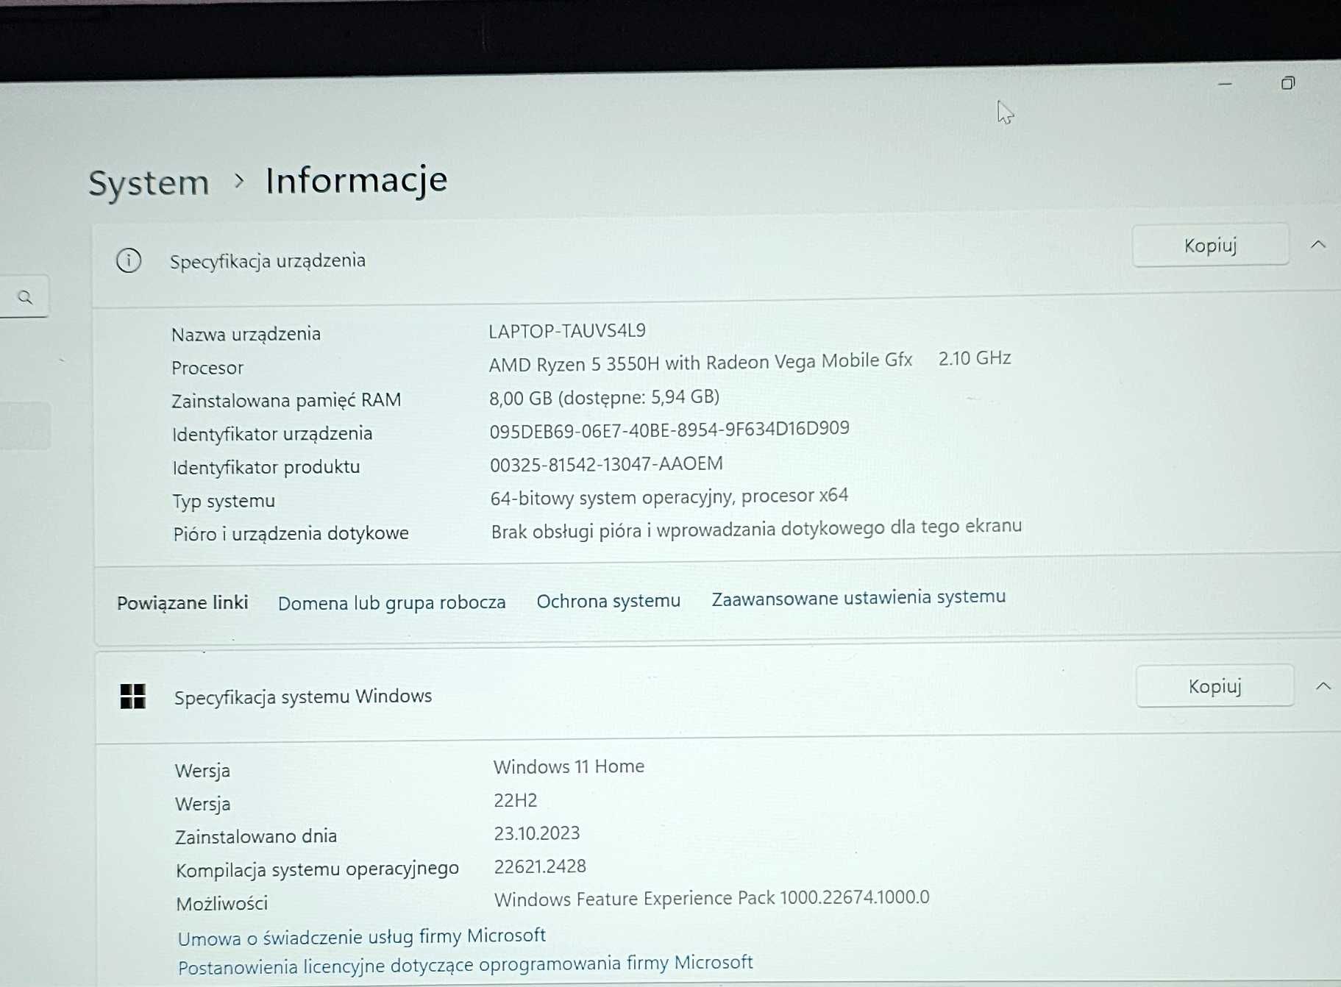Click the Typ systemu label

coord(224,502)
